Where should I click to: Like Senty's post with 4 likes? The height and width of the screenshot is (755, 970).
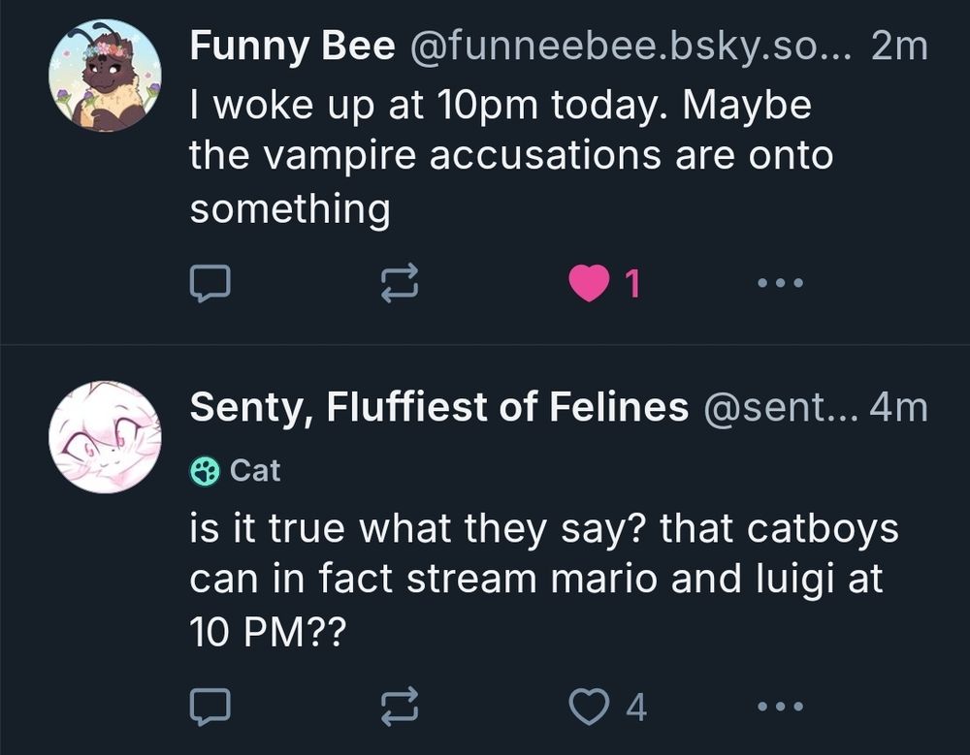(x=588, y=707)
